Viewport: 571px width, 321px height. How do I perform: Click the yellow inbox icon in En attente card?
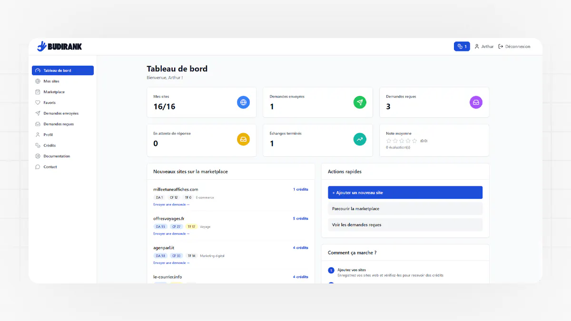pyautogui.click(x=243, y=139)
